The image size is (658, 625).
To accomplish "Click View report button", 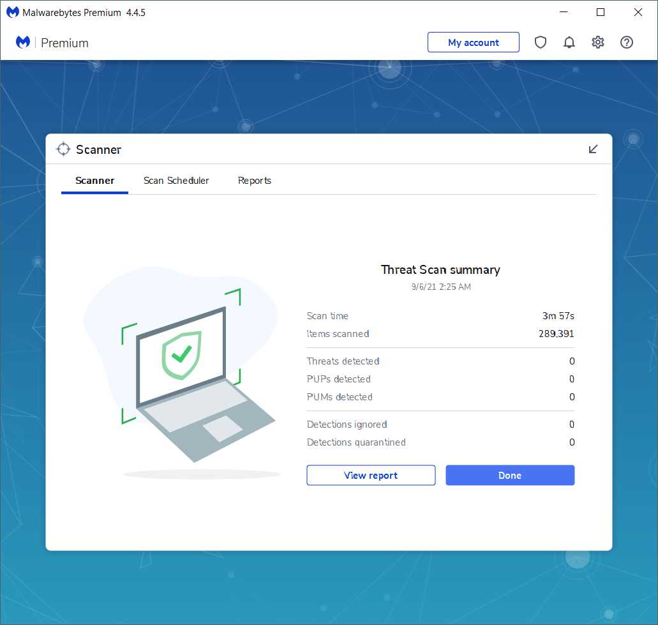I will (x=371, y=475).
